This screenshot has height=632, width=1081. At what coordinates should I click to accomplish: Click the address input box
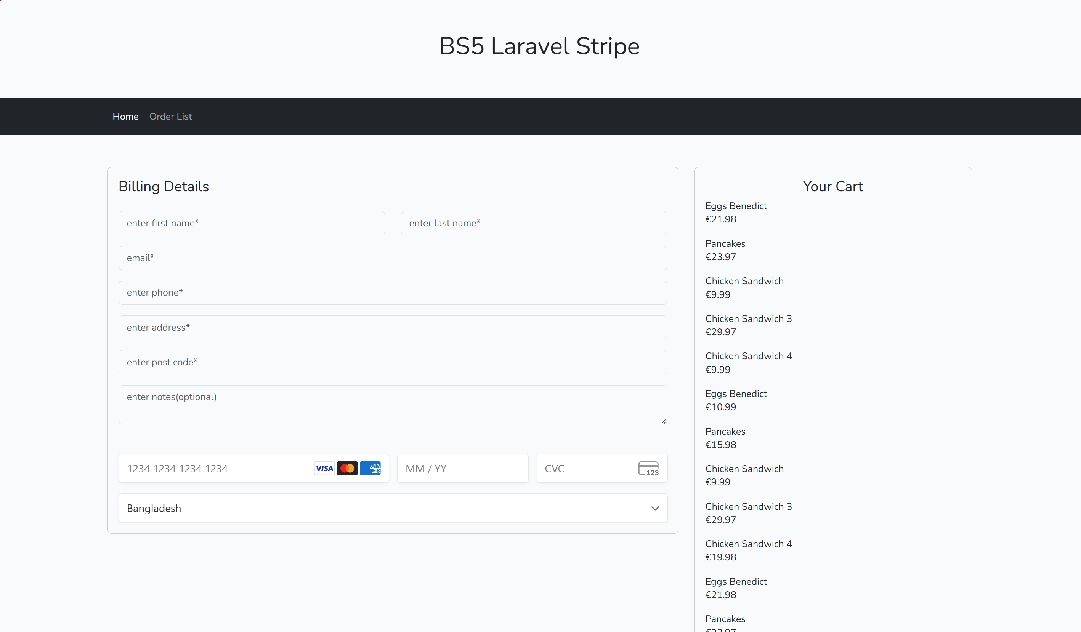[x=393, y=328]
